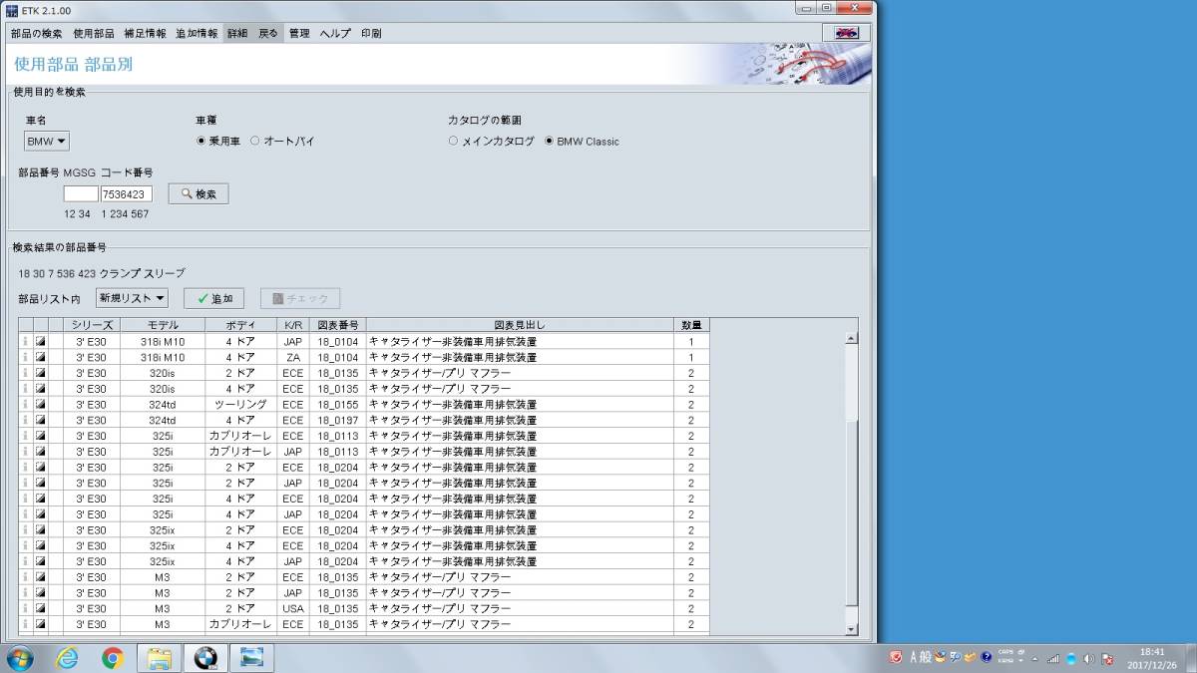
Task: Open info icon for 318i M10 ZA row
Action: (x=26, y=357)
